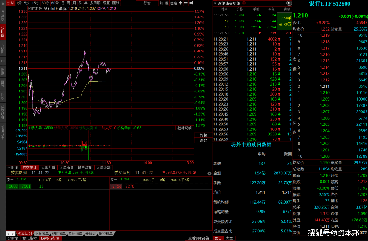
Task: Switch to the 拖拉机单 tab
Action: point(106,234)
